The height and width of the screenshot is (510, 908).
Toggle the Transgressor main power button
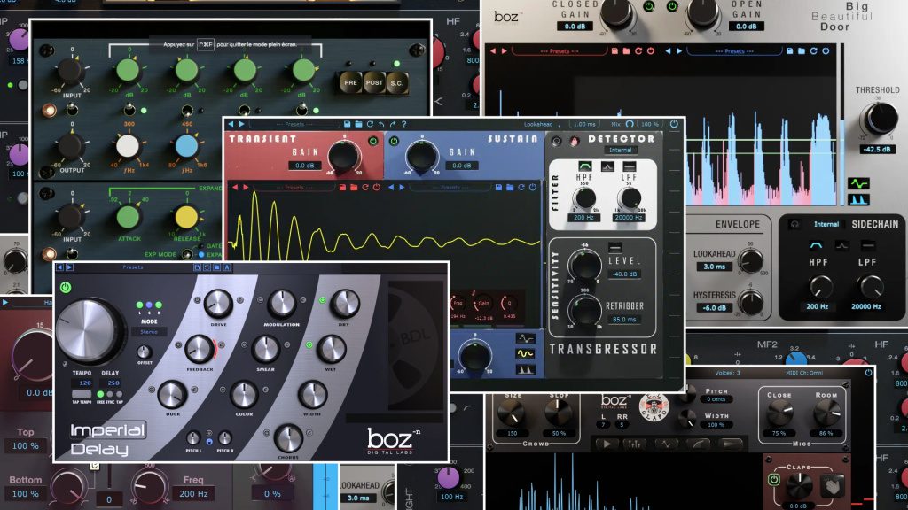tap(674, 124)
